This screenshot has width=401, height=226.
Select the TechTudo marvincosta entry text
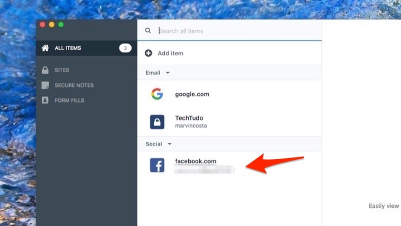pyautogui.click(x=191, y=122)
